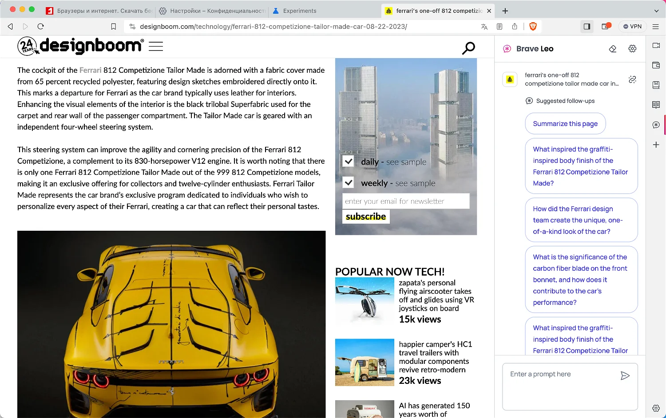Toggle the VPN button

pyautogui.click(x=632, y=27)
